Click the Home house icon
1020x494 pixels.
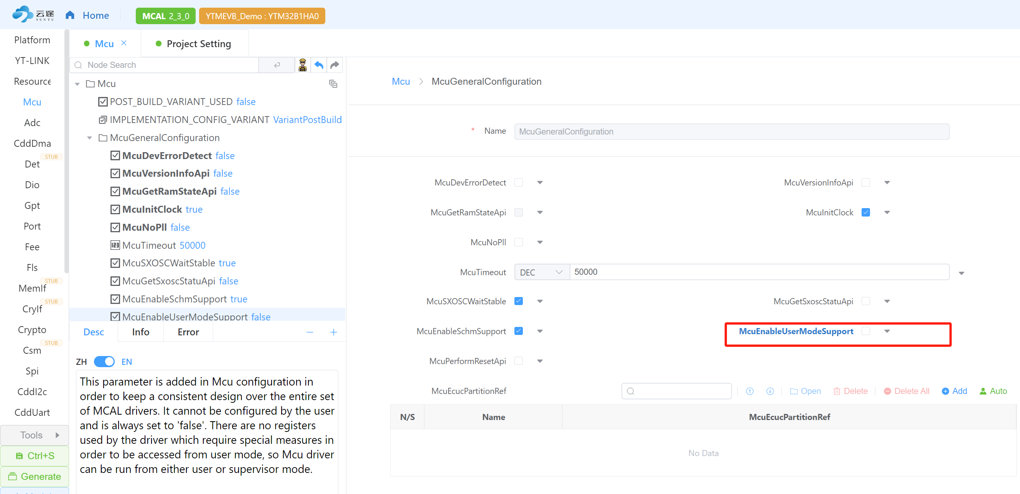(70, 15)
